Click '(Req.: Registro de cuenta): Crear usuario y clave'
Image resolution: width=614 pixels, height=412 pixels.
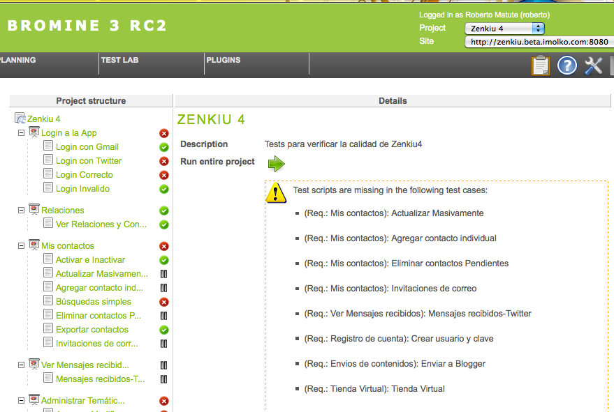pyautogui.click(x=399, y=339)
